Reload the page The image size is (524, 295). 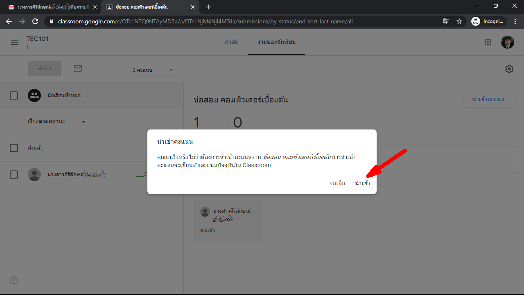(x=35, y=21)
